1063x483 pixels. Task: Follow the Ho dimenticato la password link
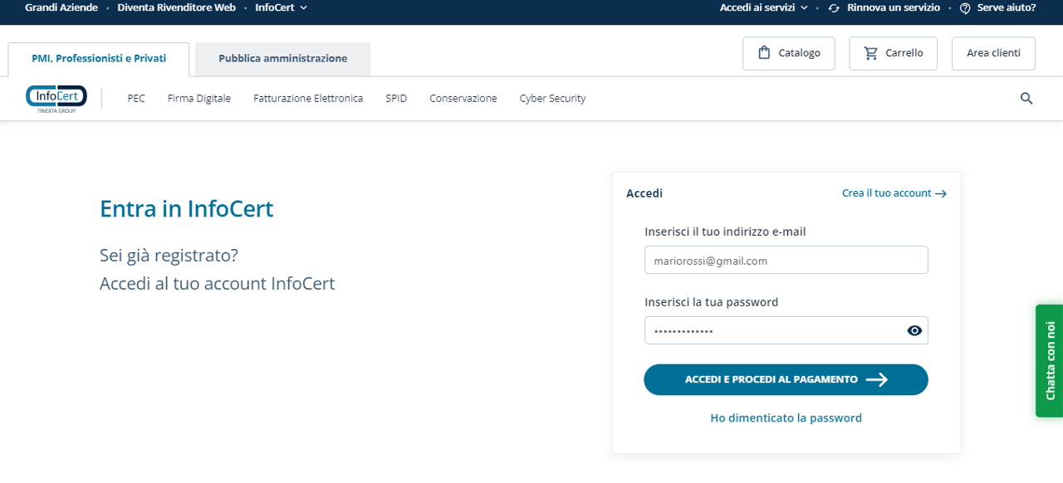click(x=786, y=418)
